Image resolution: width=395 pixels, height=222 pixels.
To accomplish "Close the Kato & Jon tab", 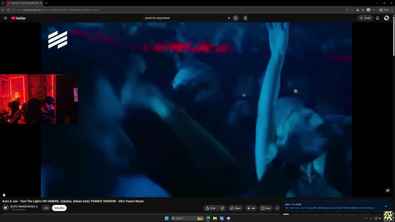I will pos(40,3).
